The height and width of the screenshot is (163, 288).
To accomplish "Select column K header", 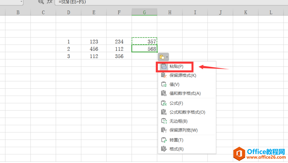I will click(246, 12).
